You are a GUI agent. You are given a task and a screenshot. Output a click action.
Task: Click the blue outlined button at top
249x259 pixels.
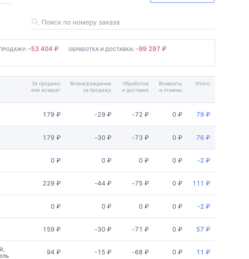(x=182, y=1)
